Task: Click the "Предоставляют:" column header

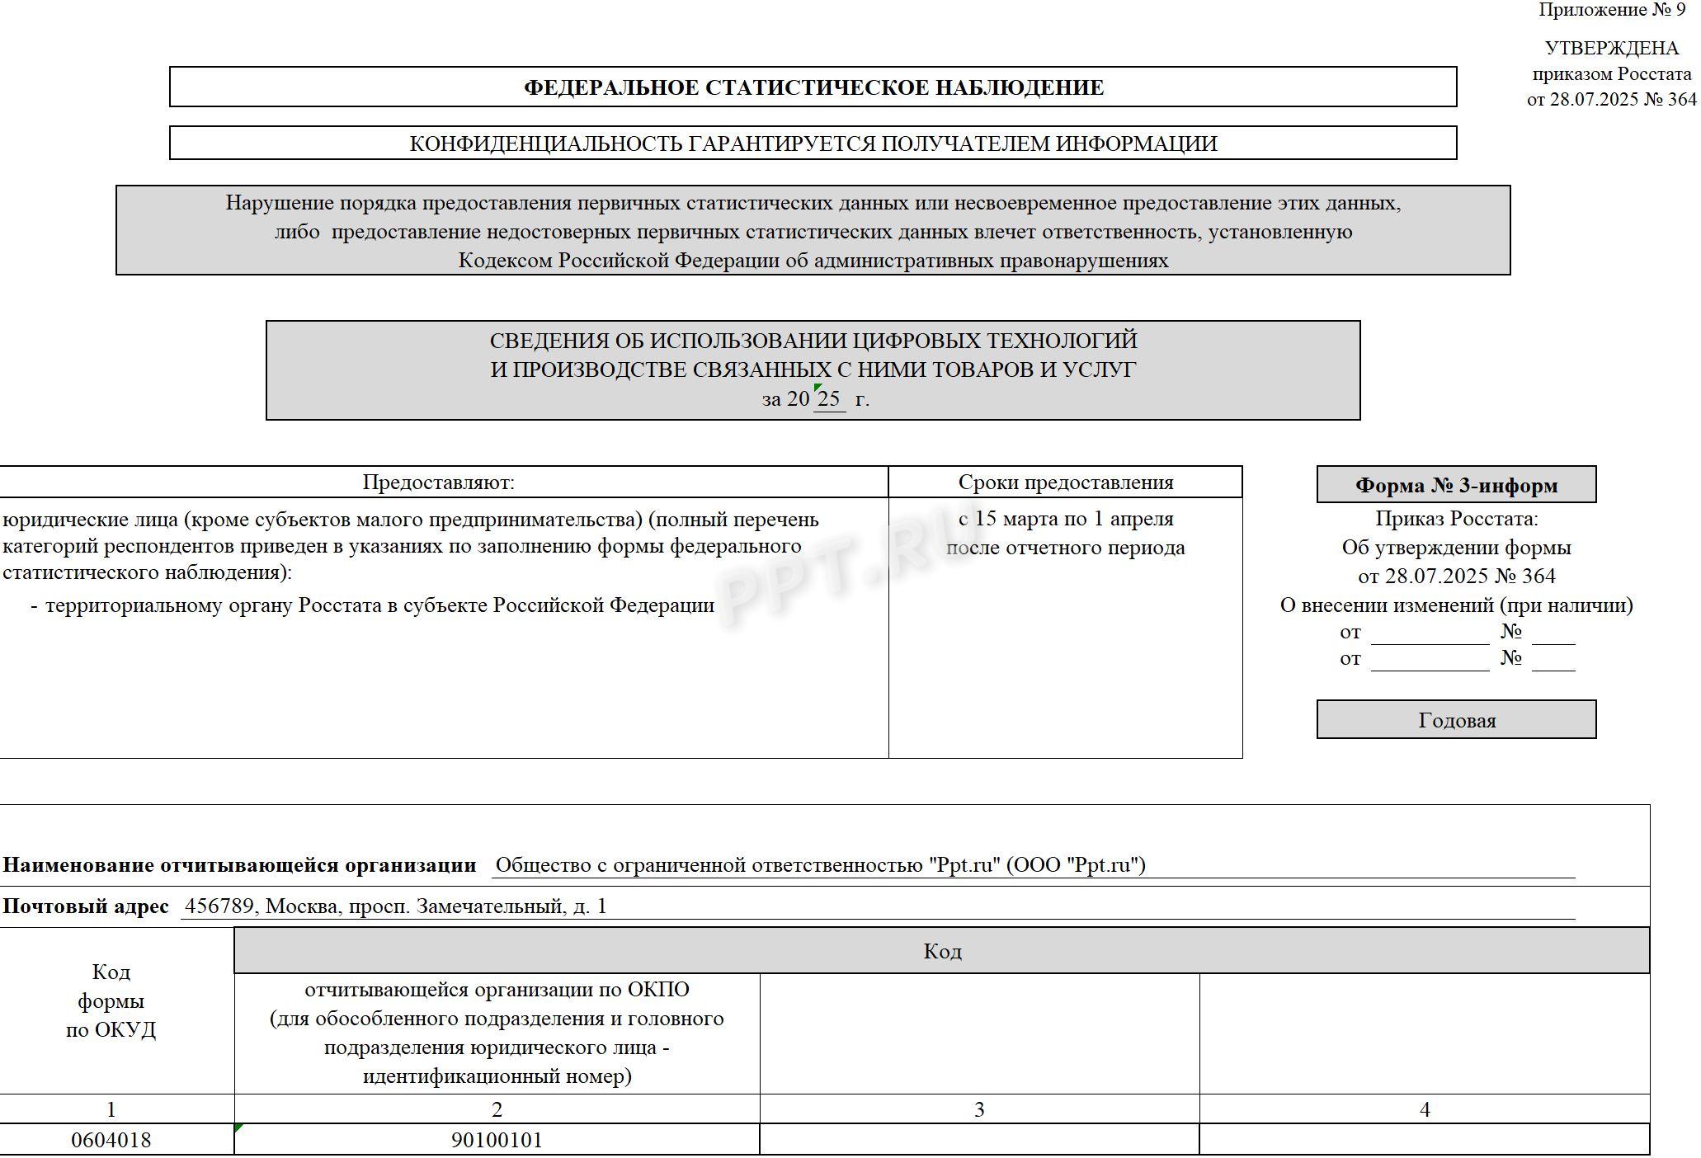Action: coord(438,482)
